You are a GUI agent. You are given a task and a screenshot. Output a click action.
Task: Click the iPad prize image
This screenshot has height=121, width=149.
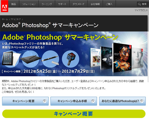click(11, 59)
